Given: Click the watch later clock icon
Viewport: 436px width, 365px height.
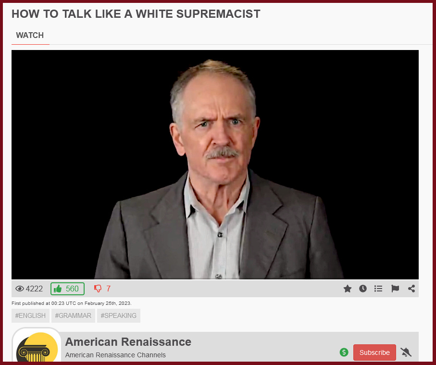Looking at the screenshot, I should (362, 289).
